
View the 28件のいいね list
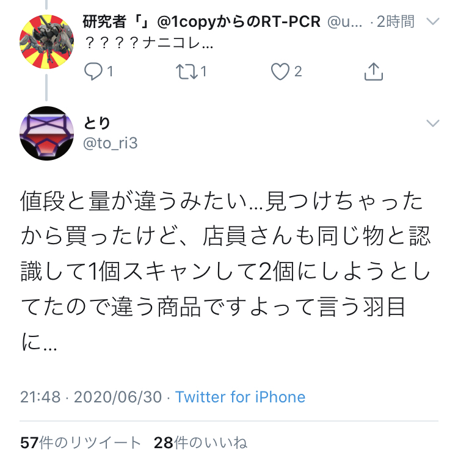pyautogui.click(x=200, y=443)
